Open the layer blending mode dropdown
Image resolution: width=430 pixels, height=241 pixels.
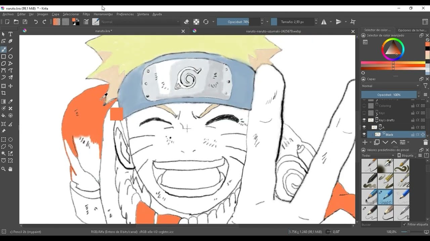391,86
